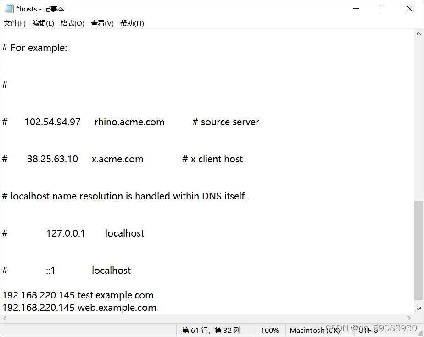The height and width of the screenshot is (337, 424).
Task: Click the 'UTF-8' encoding status entry
Action: pyautogui.click(x=368, y=330)
